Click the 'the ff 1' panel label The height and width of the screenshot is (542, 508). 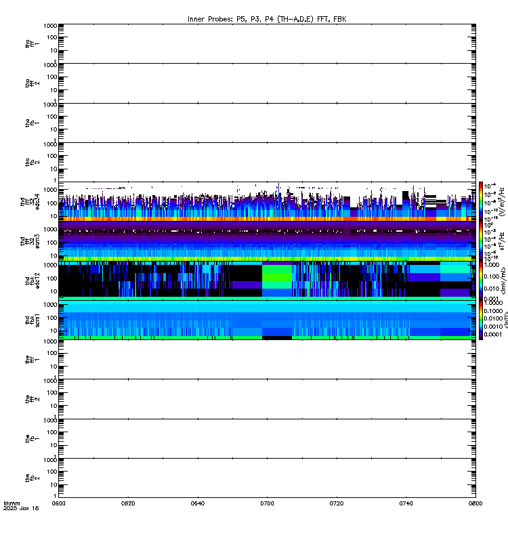pyautogui.click(x=32, y=360)
